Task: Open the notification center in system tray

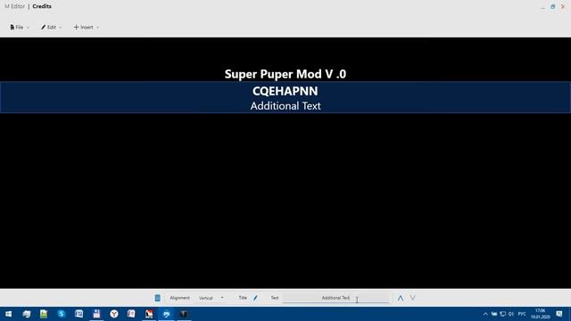Action: 559,314
